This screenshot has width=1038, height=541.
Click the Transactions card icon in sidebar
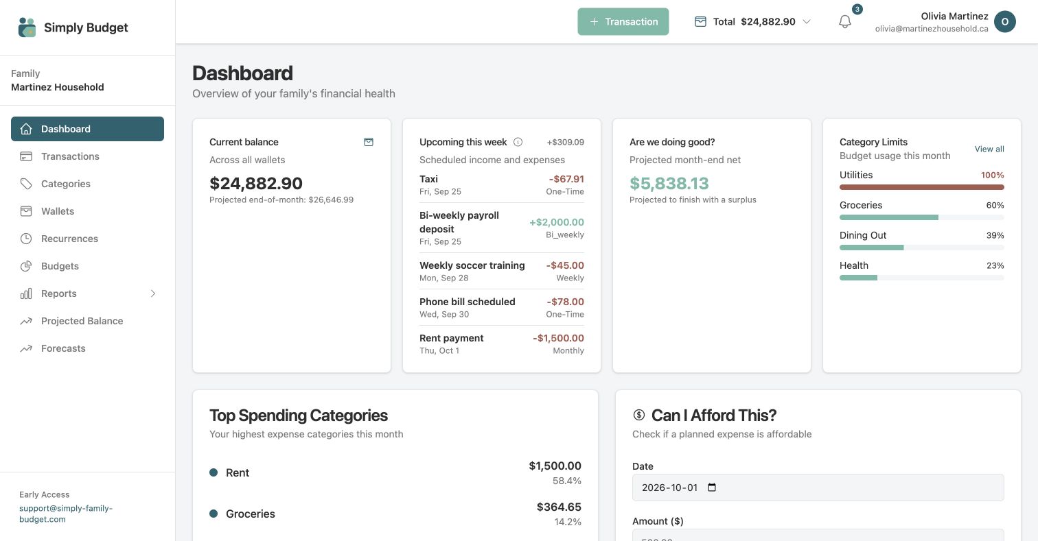point(26,156)
